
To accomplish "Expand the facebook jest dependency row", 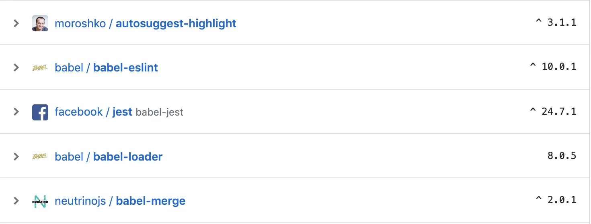I will pos(16,112).
